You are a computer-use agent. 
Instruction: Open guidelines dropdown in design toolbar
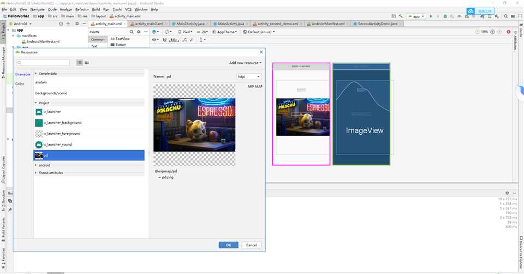click(x=203, y=40)
